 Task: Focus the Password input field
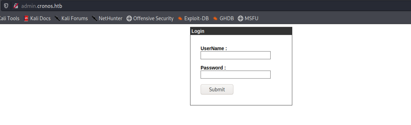pos(235,74)
